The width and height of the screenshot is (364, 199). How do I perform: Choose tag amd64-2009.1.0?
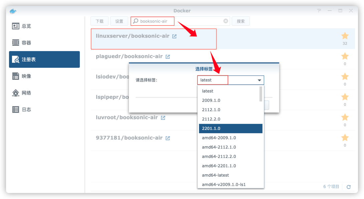(230, 138)
